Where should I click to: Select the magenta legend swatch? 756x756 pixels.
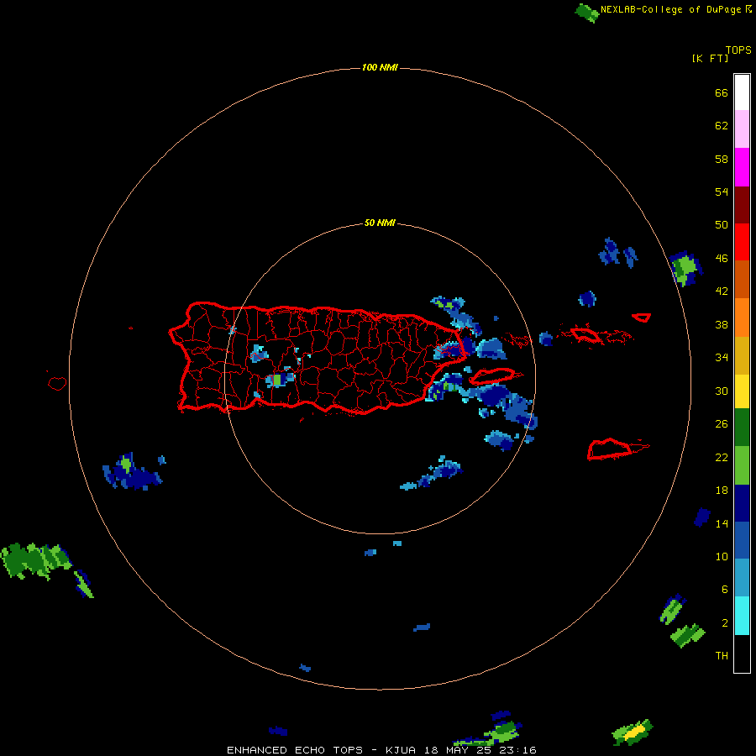(x=742, y=167)
